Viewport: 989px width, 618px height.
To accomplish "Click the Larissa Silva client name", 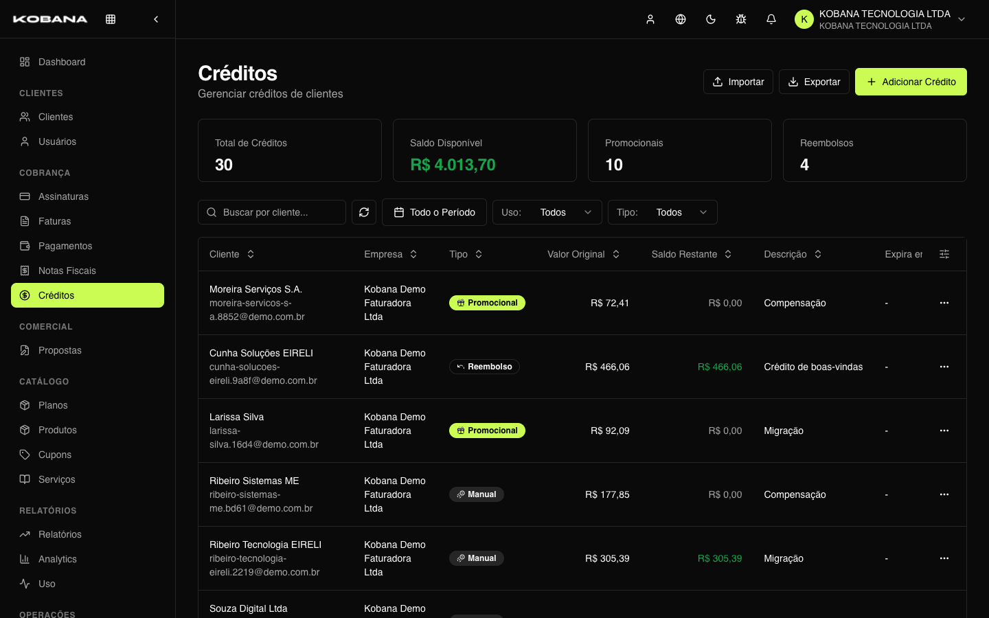I will [x=236, y=417].
